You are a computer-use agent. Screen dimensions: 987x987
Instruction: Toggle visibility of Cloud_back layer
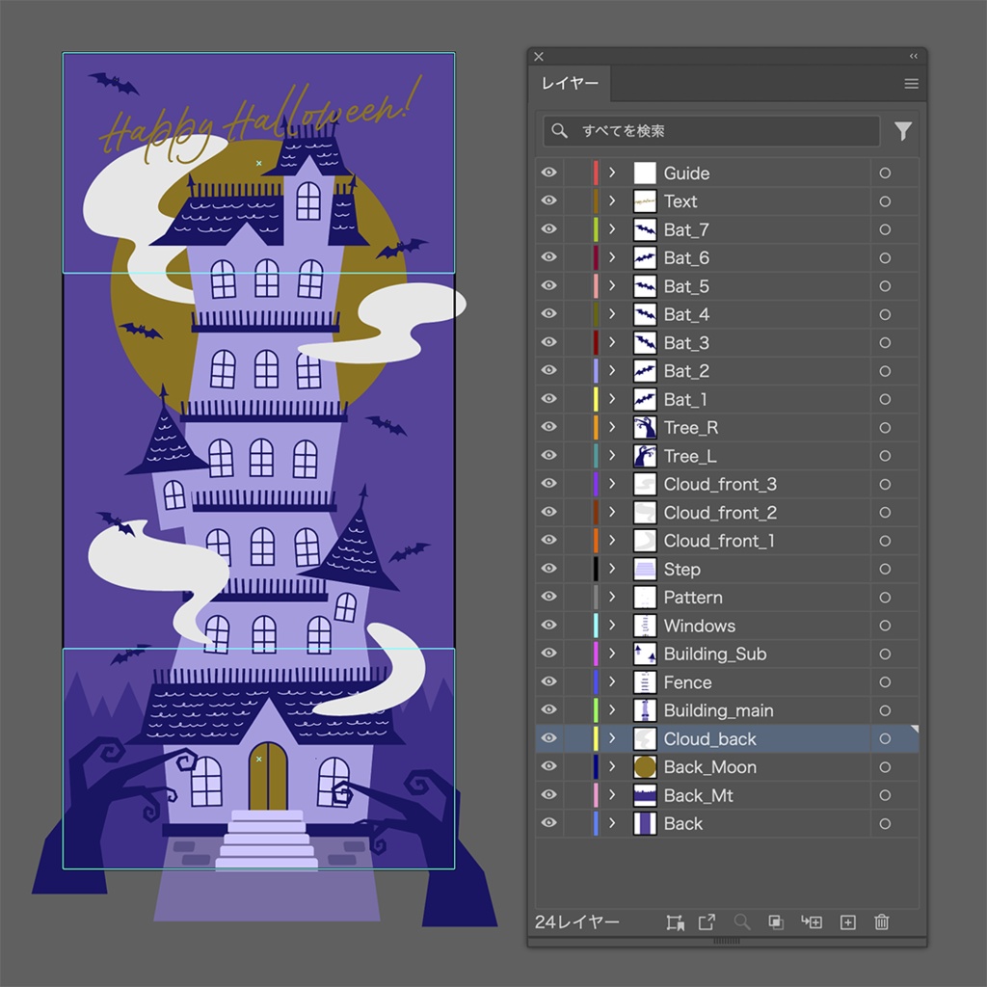click(x=548, y=738)
